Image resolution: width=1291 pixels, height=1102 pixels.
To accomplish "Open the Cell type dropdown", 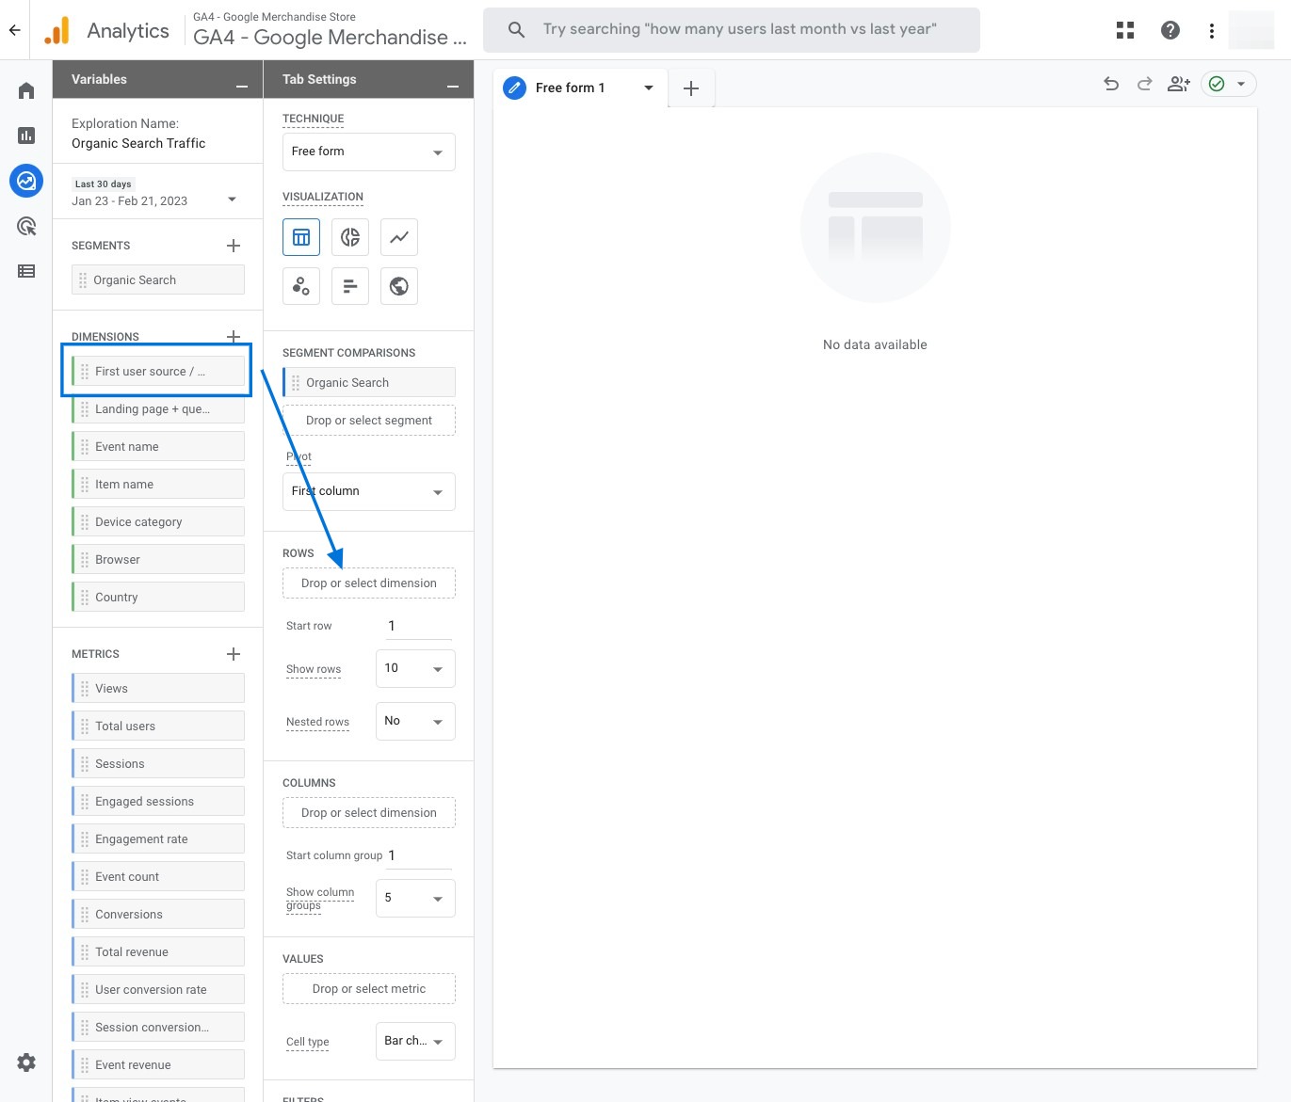I will (x=415, y=1041).
